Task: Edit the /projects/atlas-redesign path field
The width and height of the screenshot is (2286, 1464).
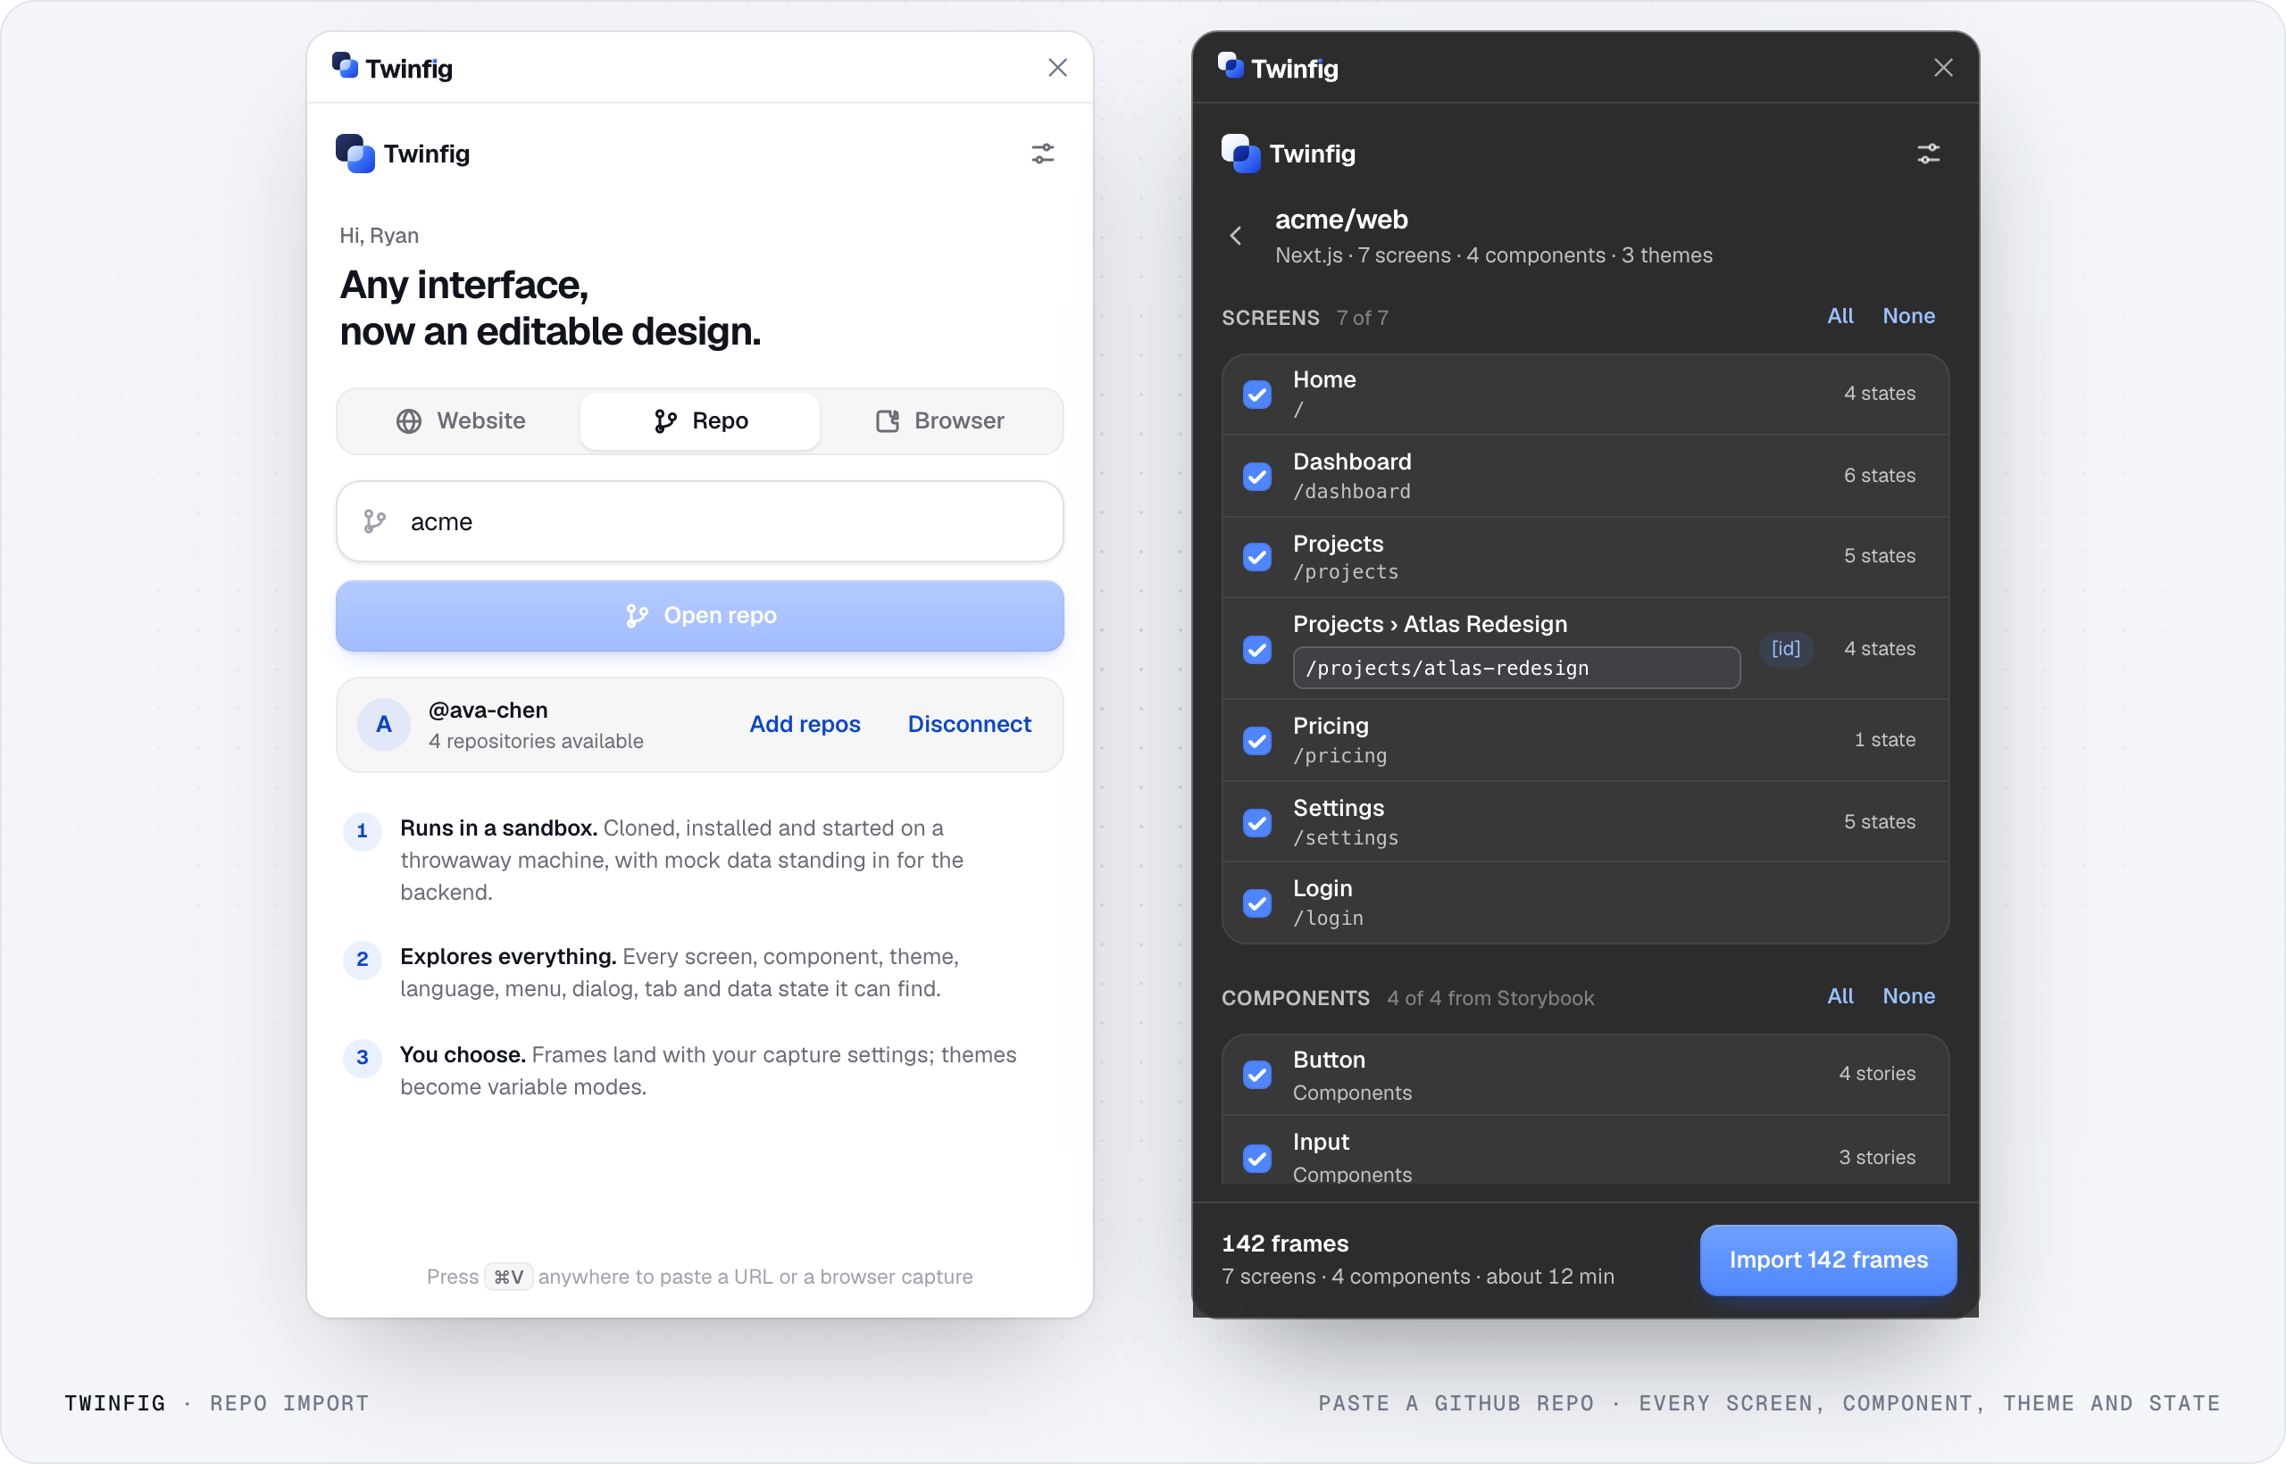Action: [x=1515, y=669]
